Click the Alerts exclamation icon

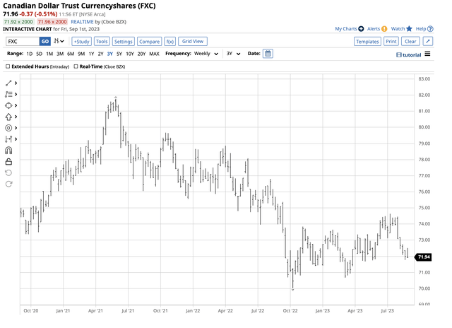(384, 29)
